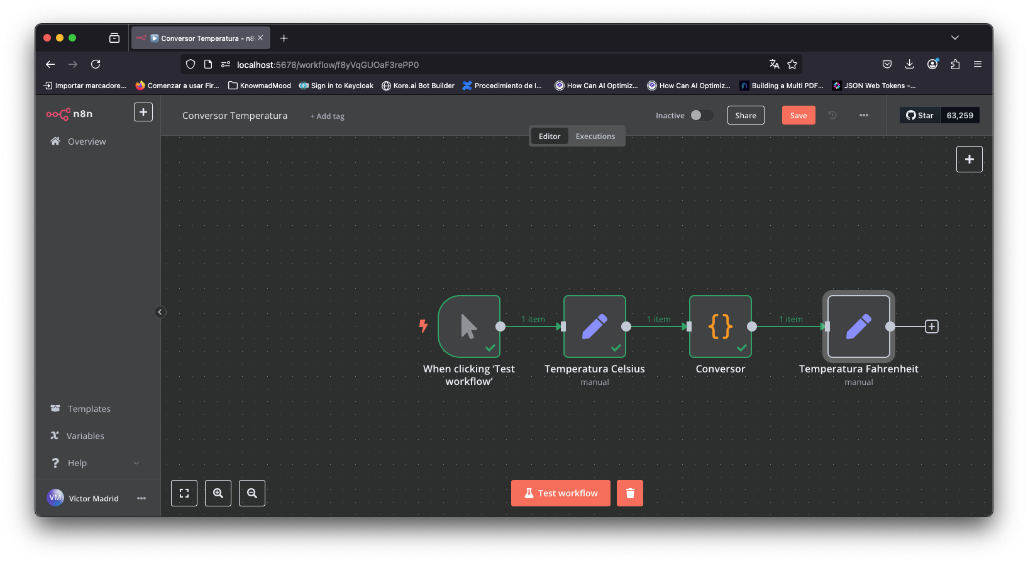The width and height of the screenshot is (1028, 563).
Task: Click the VM user avatar
Action: (55, 498)
